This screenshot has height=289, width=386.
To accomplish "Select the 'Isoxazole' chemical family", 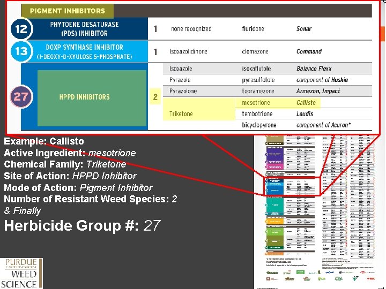I will (181, 69).
